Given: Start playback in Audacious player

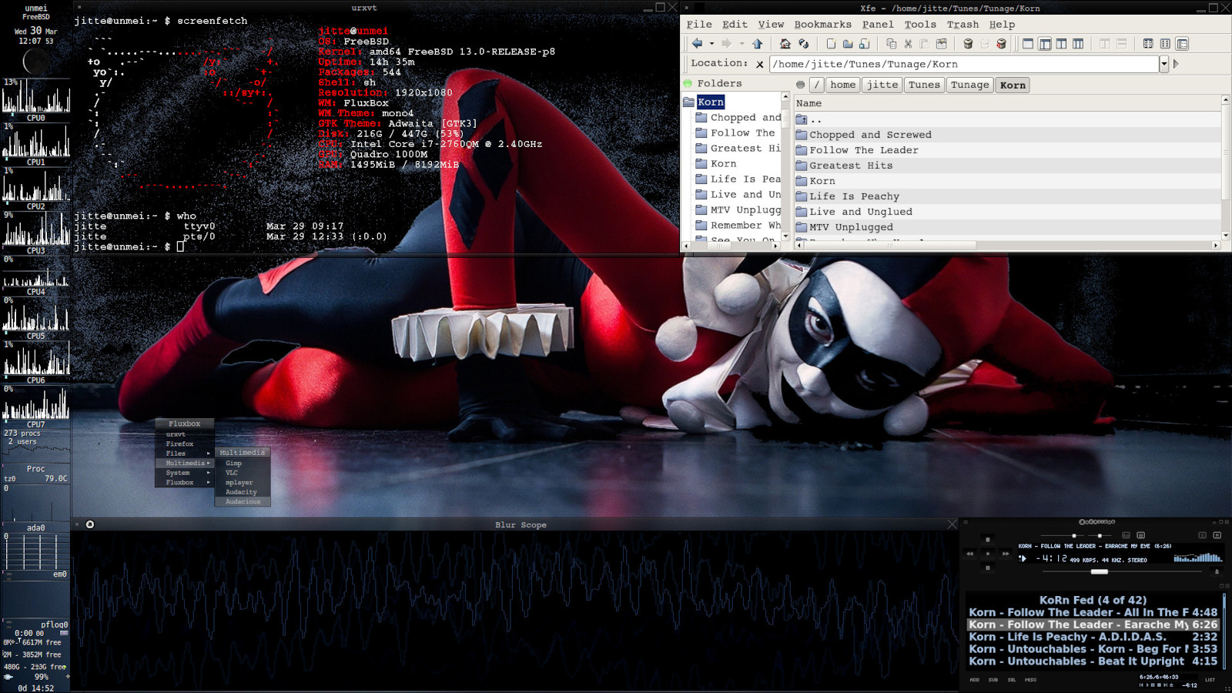Looking at the screenshot, I should pos(988,554).
